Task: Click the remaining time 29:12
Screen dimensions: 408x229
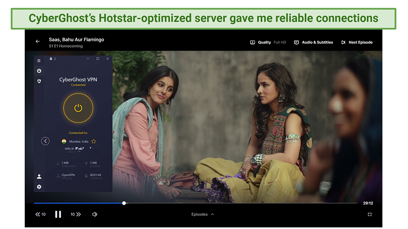Action: (x=368, y=203)
